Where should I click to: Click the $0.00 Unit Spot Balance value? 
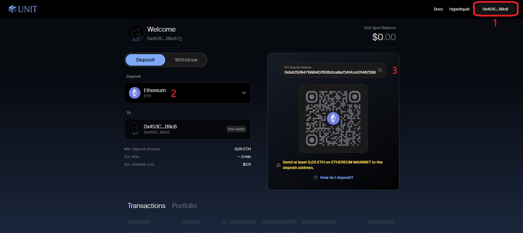(x=384, y=37)
